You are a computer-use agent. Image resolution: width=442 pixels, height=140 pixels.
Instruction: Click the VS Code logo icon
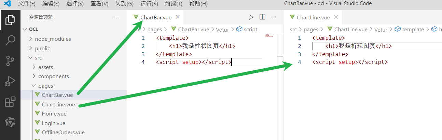coord(8,4)
